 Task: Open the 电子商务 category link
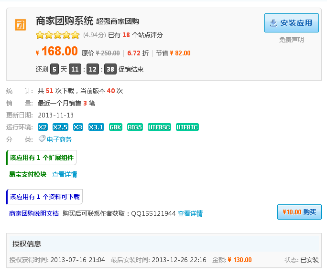click(59, 139)
